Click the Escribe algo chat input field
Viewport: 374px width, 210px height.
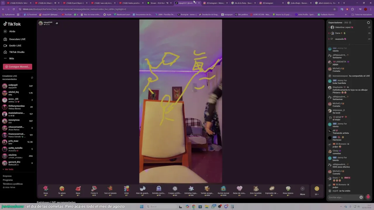343,197
